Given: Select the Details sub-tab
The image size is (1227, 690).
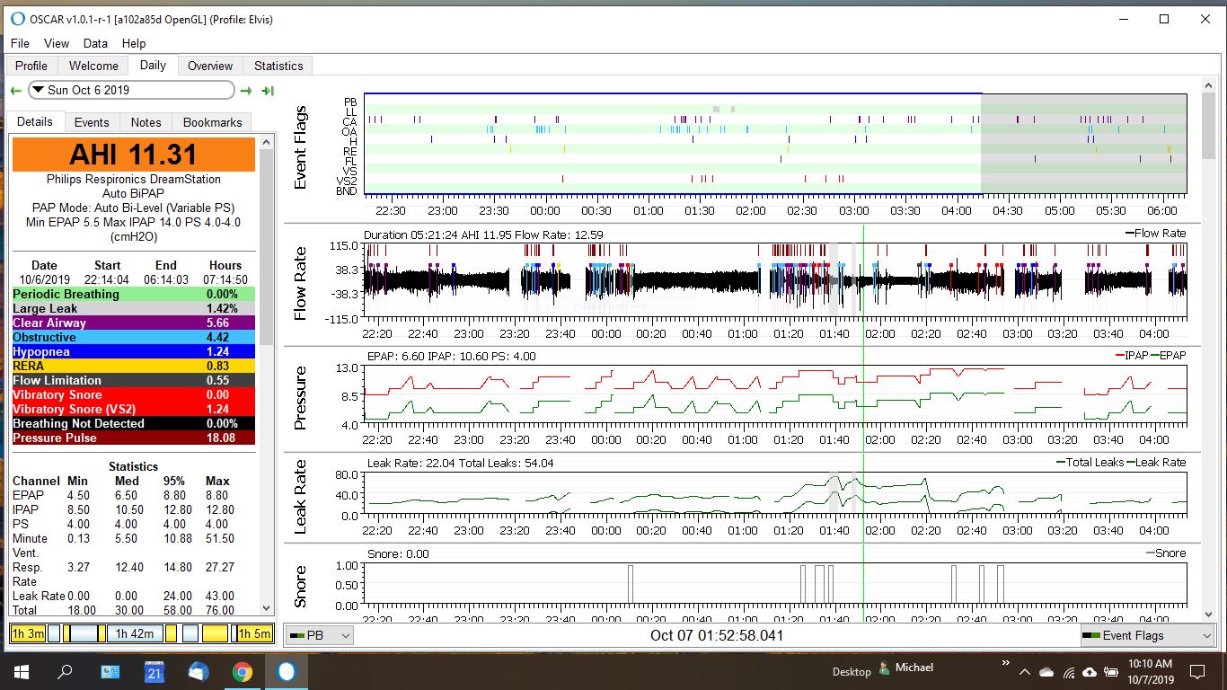Looking at the screenshot, I should pos(35,121).
